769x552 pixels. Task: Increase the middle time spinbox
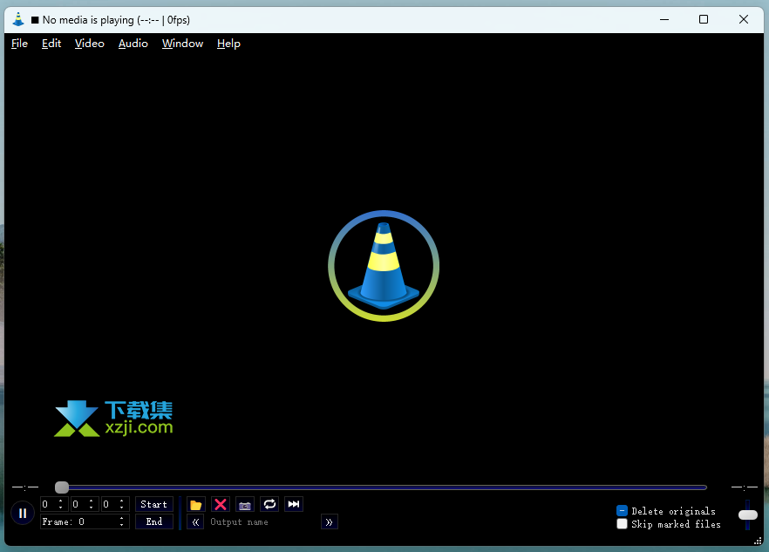coord(92,501)
